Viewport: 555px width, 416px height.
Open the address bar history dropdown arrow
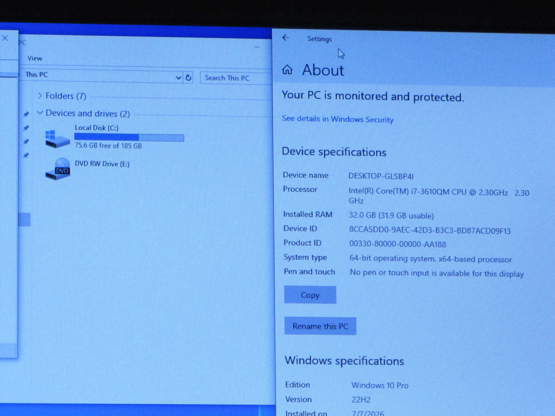[178, 78]
